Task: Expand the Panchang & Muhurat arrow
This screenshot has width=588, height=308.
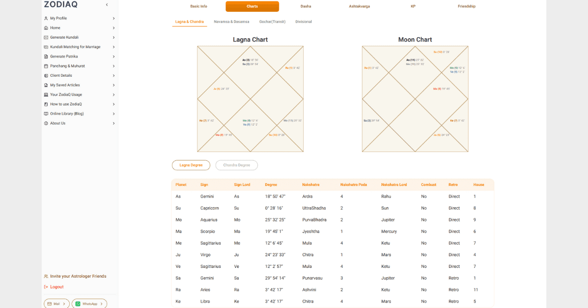Action: click(114, 66)
